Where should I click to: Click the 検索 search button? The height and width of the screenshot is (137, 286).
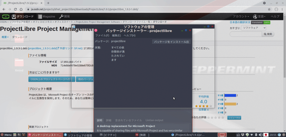tap(268, 34)
